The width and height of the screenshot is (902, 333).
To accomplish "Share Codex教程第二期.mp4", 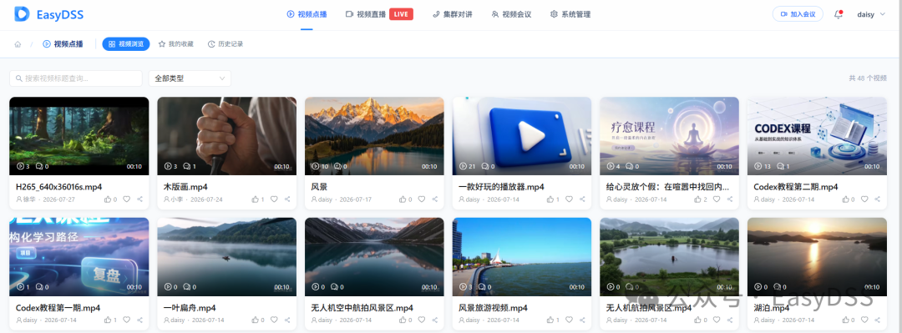I will pyautogui.click(x=878, y=199).
